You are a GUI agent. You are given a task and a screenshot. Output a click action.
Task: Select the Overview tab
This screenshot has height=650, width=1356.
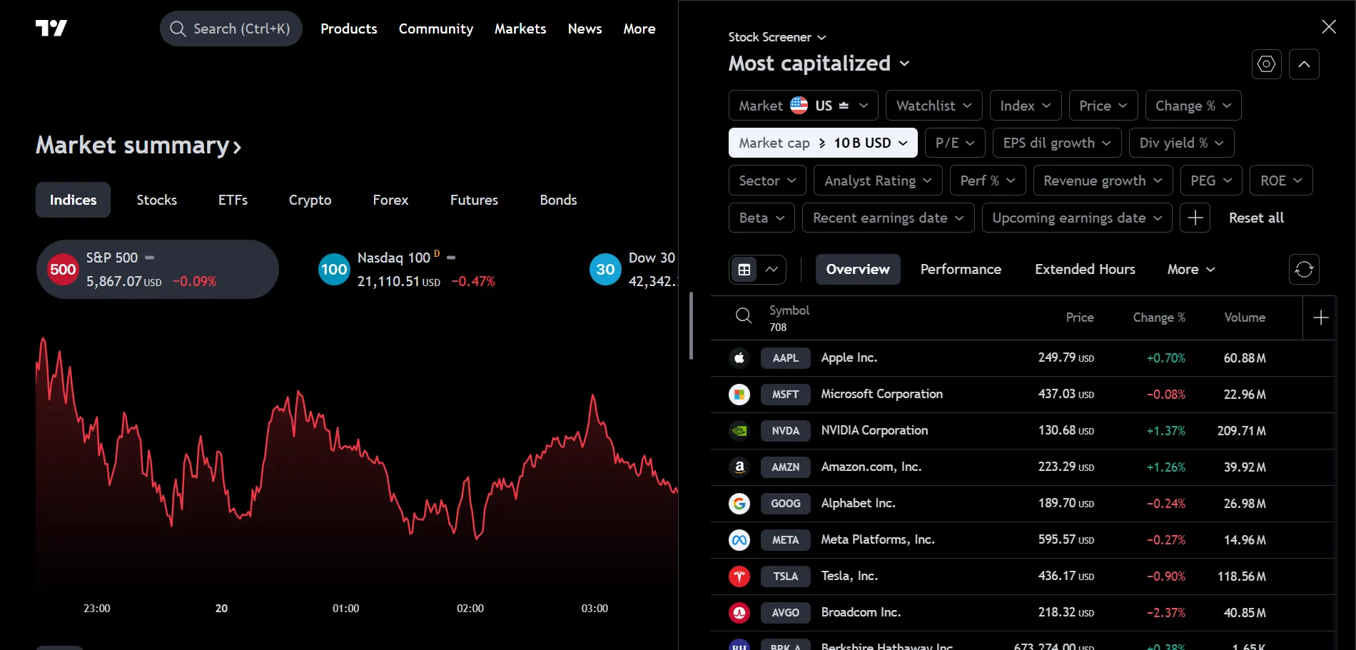[x=858, y=270]
